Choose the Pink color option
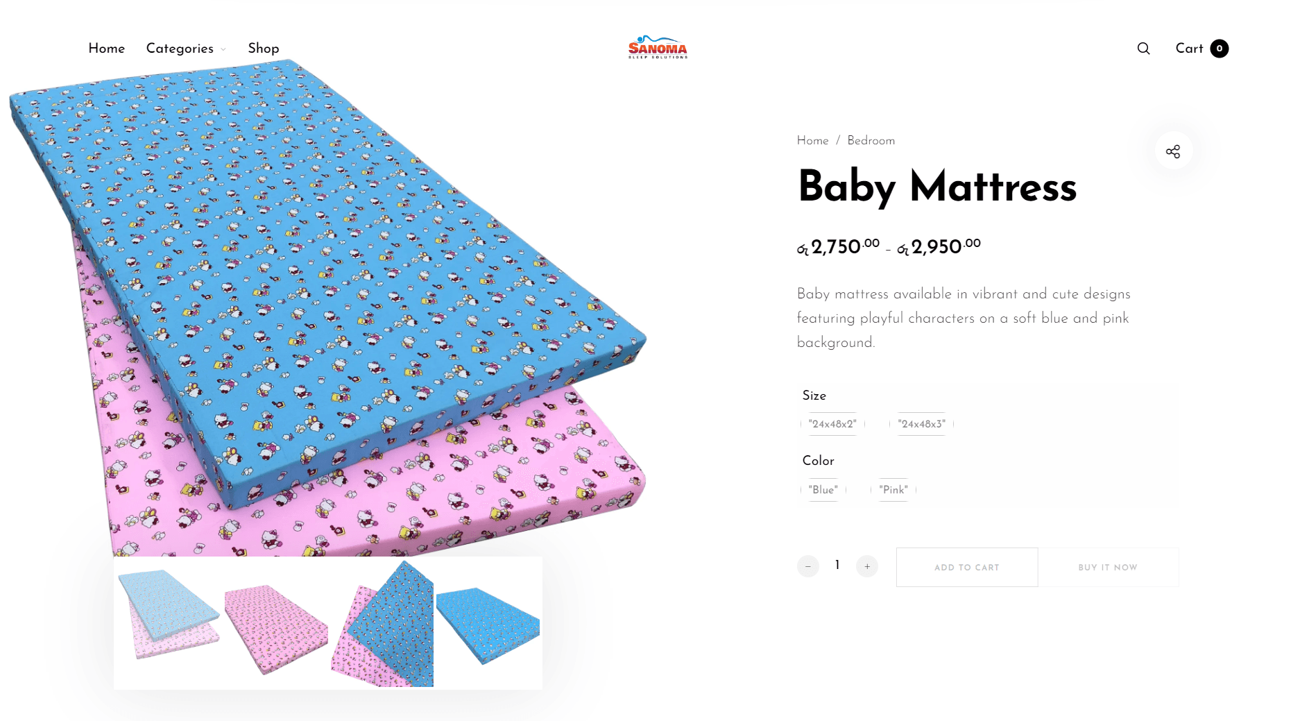 (x=893, y=490)
